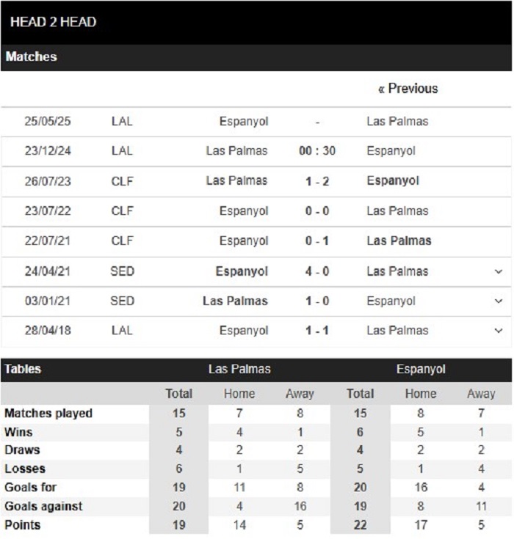Open the 00 : 30 kickoff time match
The width and height of the screenshot is (514, 539).
point(317,151)
